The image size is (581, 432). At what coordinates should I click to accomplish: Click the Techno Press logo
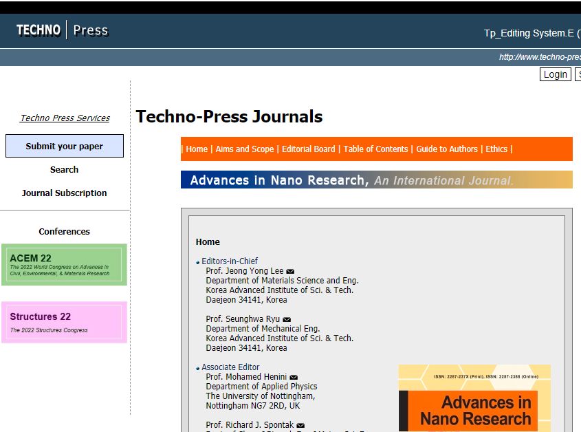[x=62, y=30]
